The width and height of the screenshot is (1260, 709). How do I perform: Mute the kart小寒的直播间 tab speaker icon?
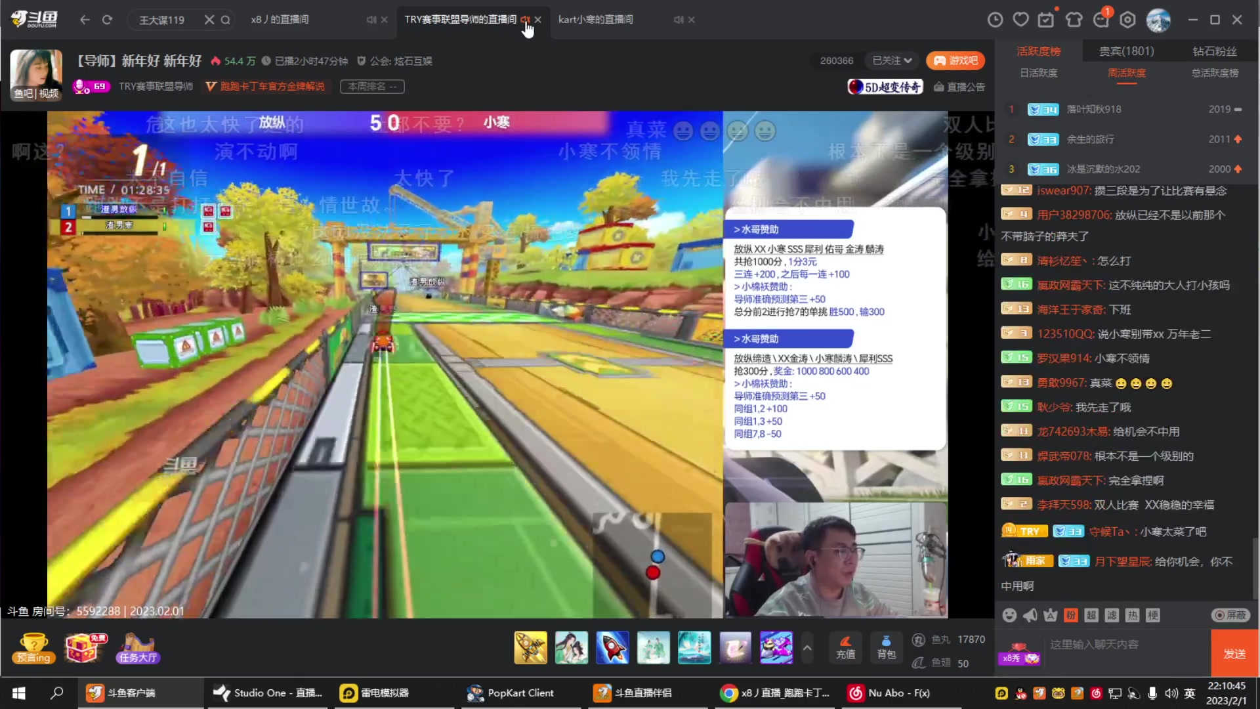point(679,20)
